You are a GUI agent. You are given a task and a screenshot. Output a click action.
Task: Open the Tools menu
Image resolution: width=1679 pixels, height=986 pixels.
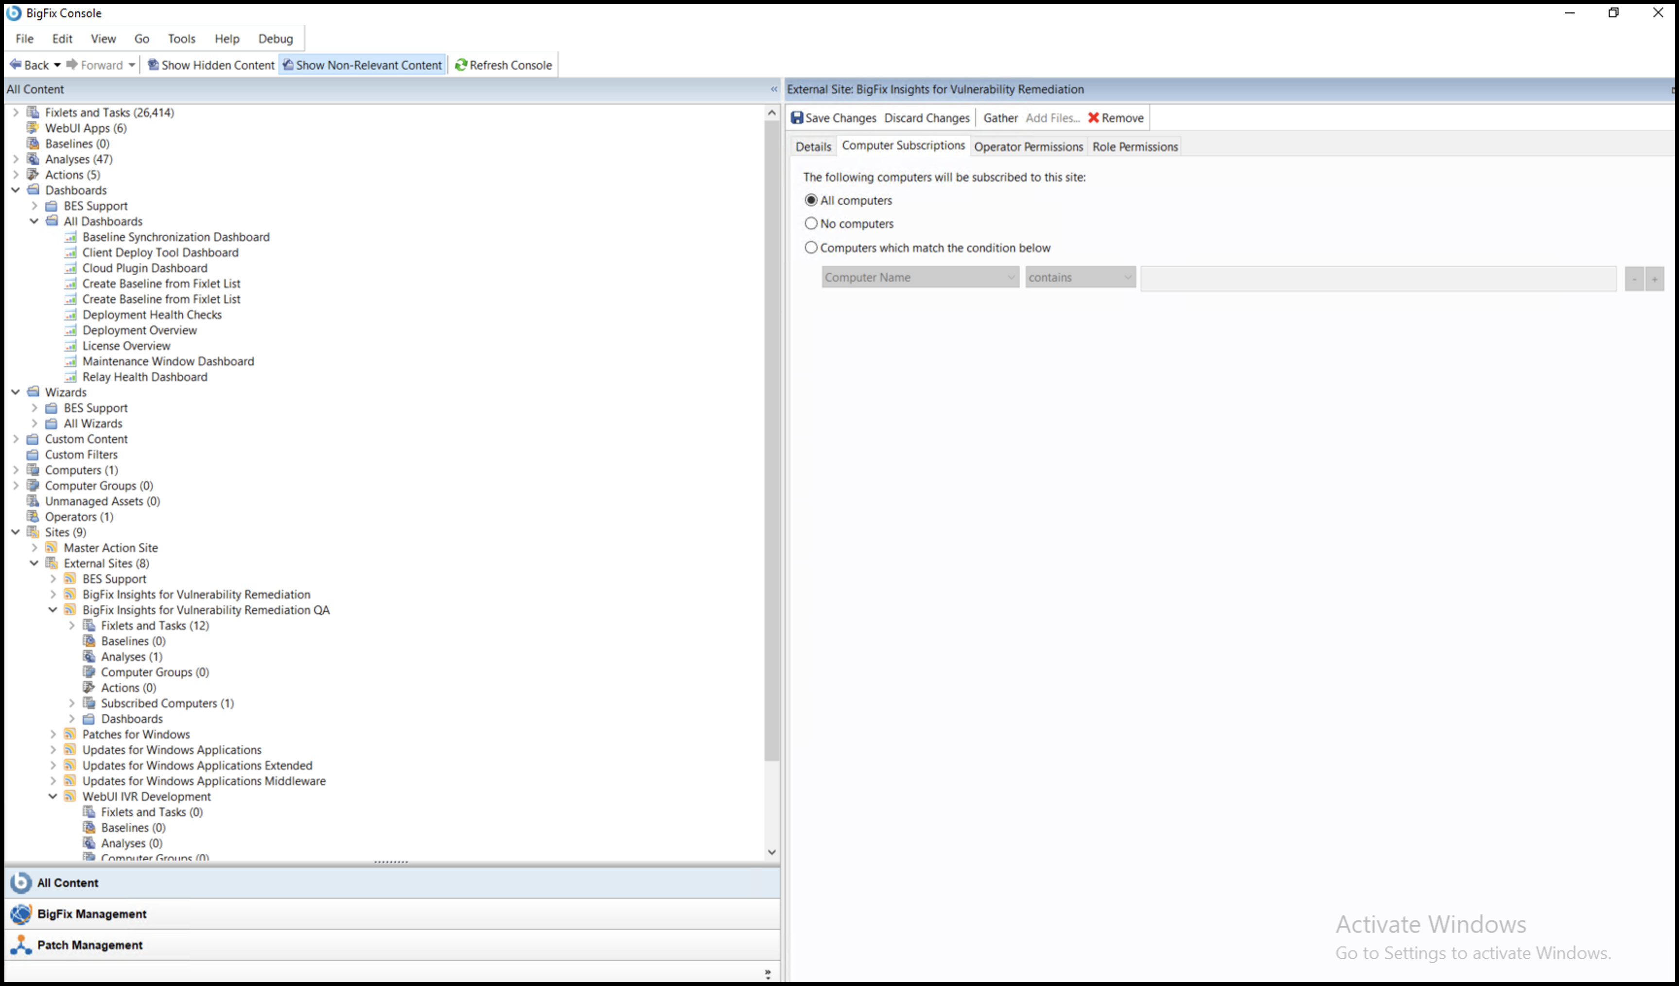pyautogui.click(x=181, y=38)
